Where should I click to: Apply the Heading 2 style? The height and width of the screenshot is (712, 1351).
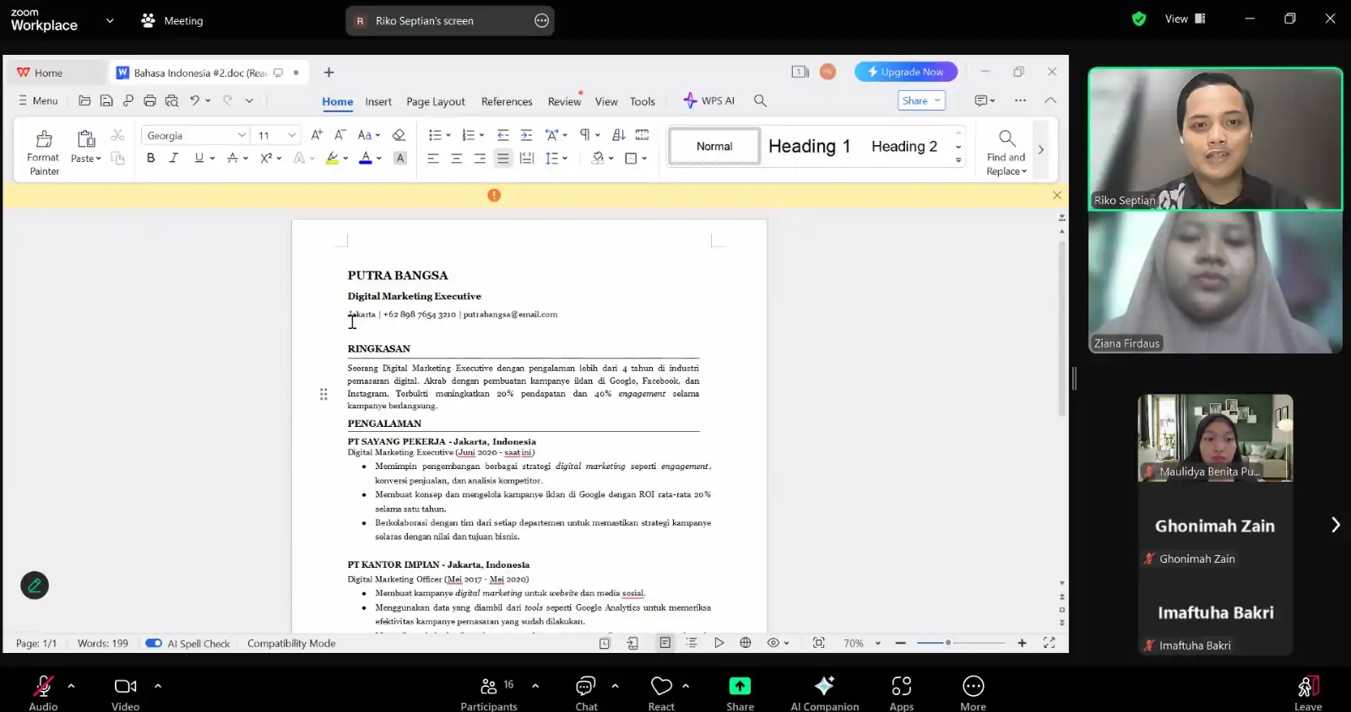pyautogui.click(x=904, y=146)
